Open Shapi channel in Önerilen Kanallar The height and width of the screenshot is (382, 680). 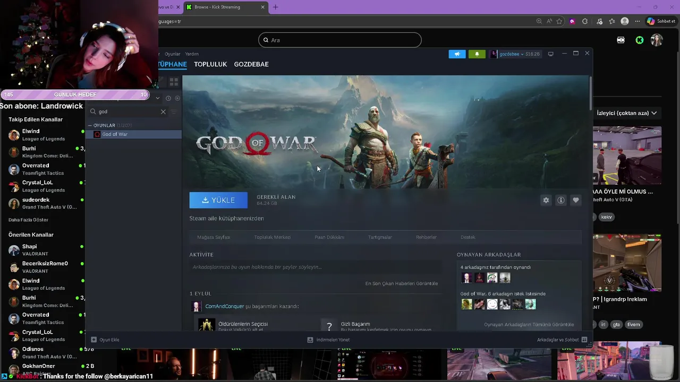click(42, 250)
